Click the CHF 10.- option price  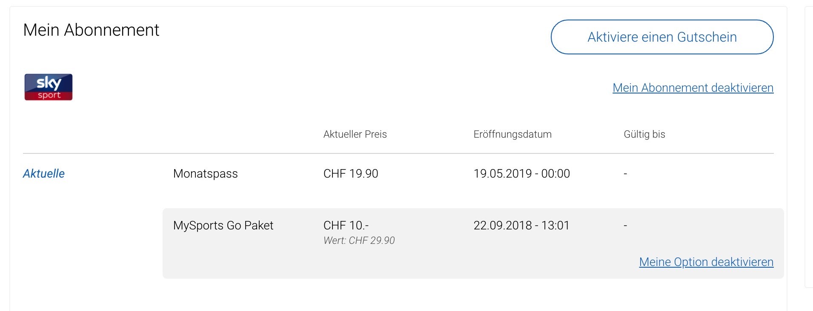(x=346, y=225)
